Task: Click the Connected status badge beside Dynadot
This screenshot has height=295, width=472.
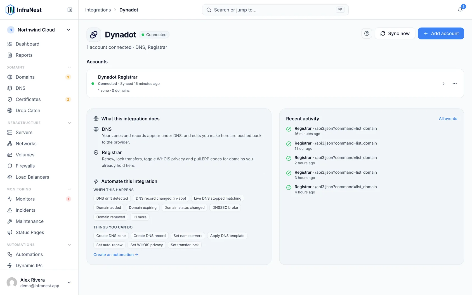Action: tap(154, 35)
